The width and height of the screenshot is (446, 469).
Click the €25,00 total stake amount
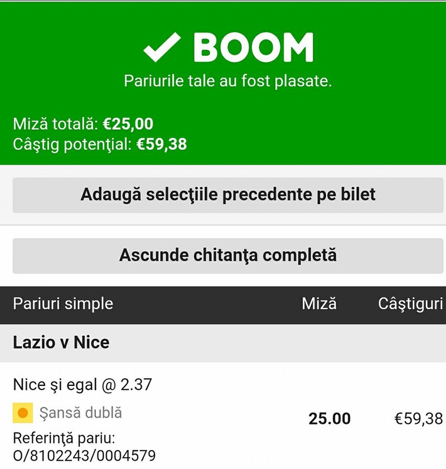pos(128,124)
